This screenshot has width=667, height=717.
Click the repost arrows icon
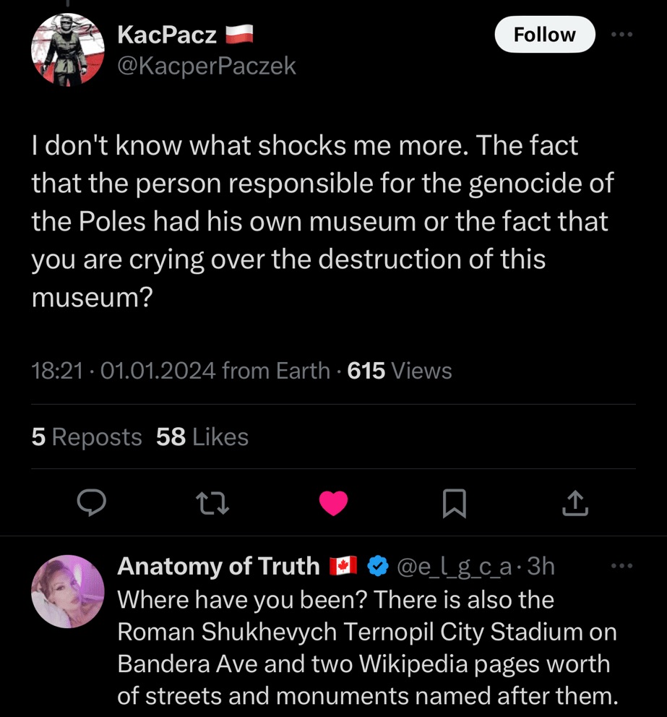213,503
